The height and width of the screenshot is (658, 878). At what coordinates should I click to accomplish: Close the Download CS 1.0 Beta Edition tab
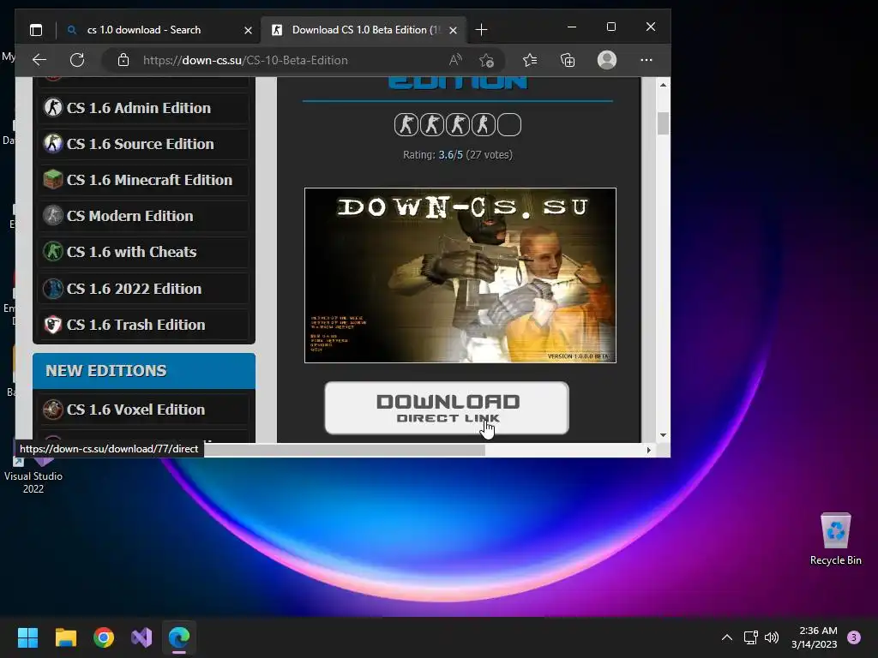pos(453,30)
